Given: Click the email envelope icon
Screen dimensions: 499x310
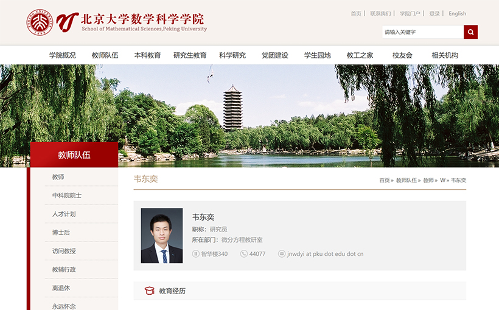Looking at the screenshot, I should (282, 254).
